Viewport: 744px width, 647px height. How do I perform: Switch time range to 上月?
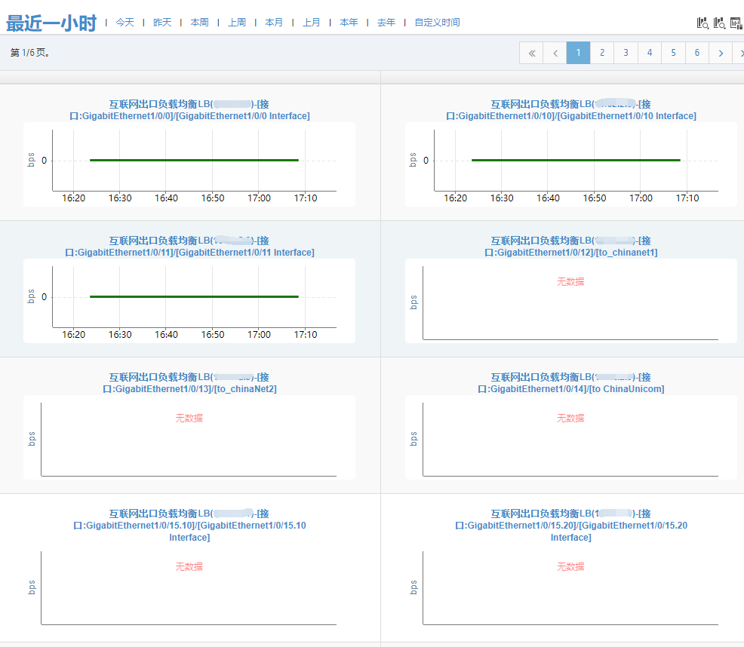click(x=312, y=23)
